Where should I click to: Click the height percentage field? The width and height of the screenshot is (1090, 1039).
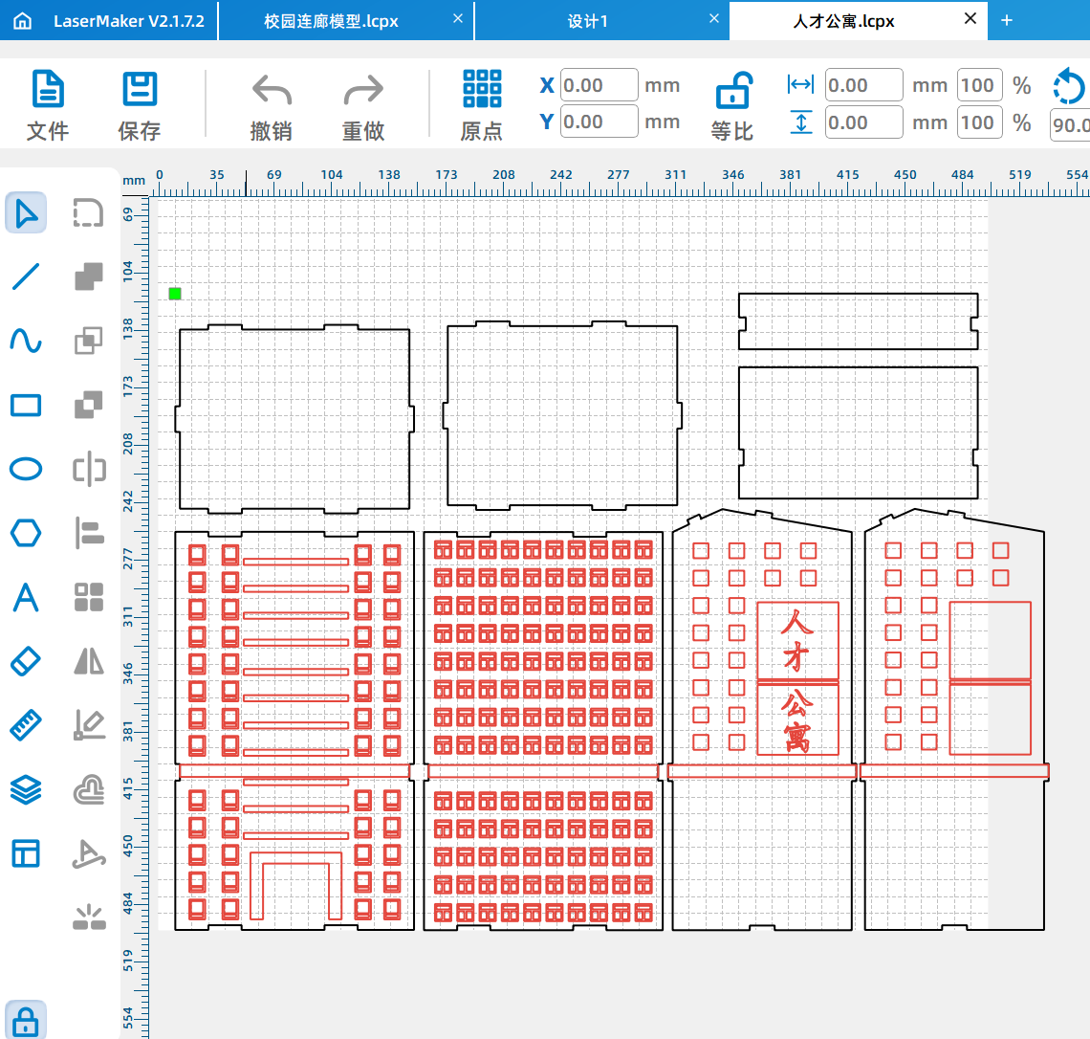(979, 122)
